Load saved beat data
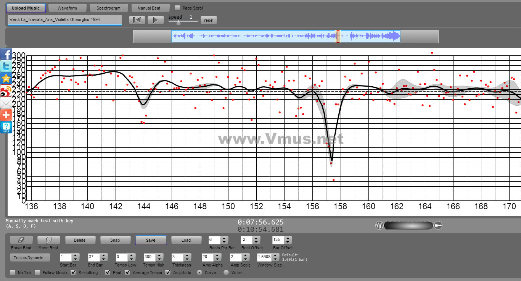This screenshot has height=281, width=521. pyautogui.click(x=186, y=240)
